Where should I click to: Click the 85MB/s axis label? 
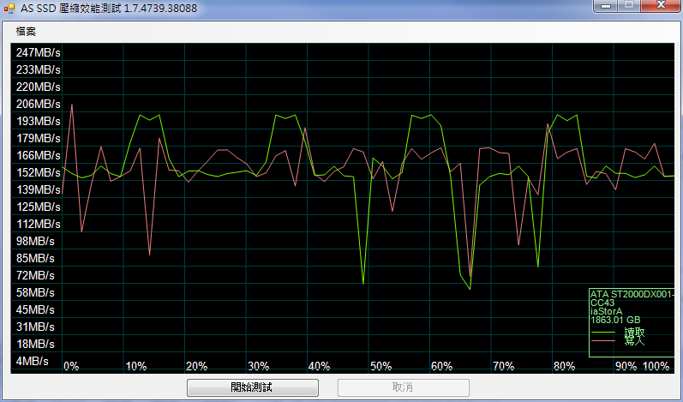35,259
